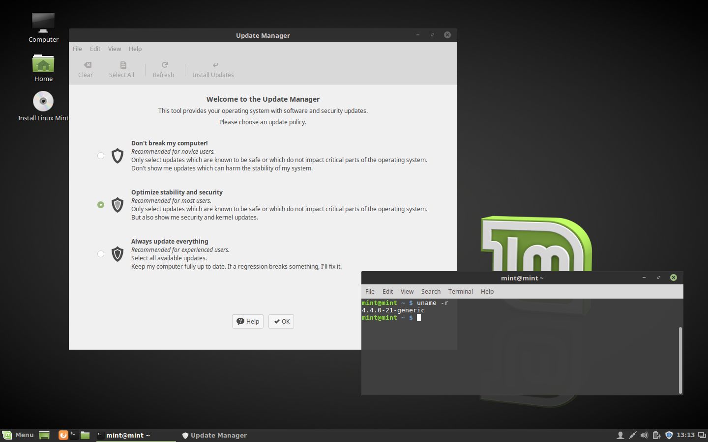708x442 pixels.
Task: Open the Edit menu in Update Manager
Action: pyautogui.click(x=95, y=49)
